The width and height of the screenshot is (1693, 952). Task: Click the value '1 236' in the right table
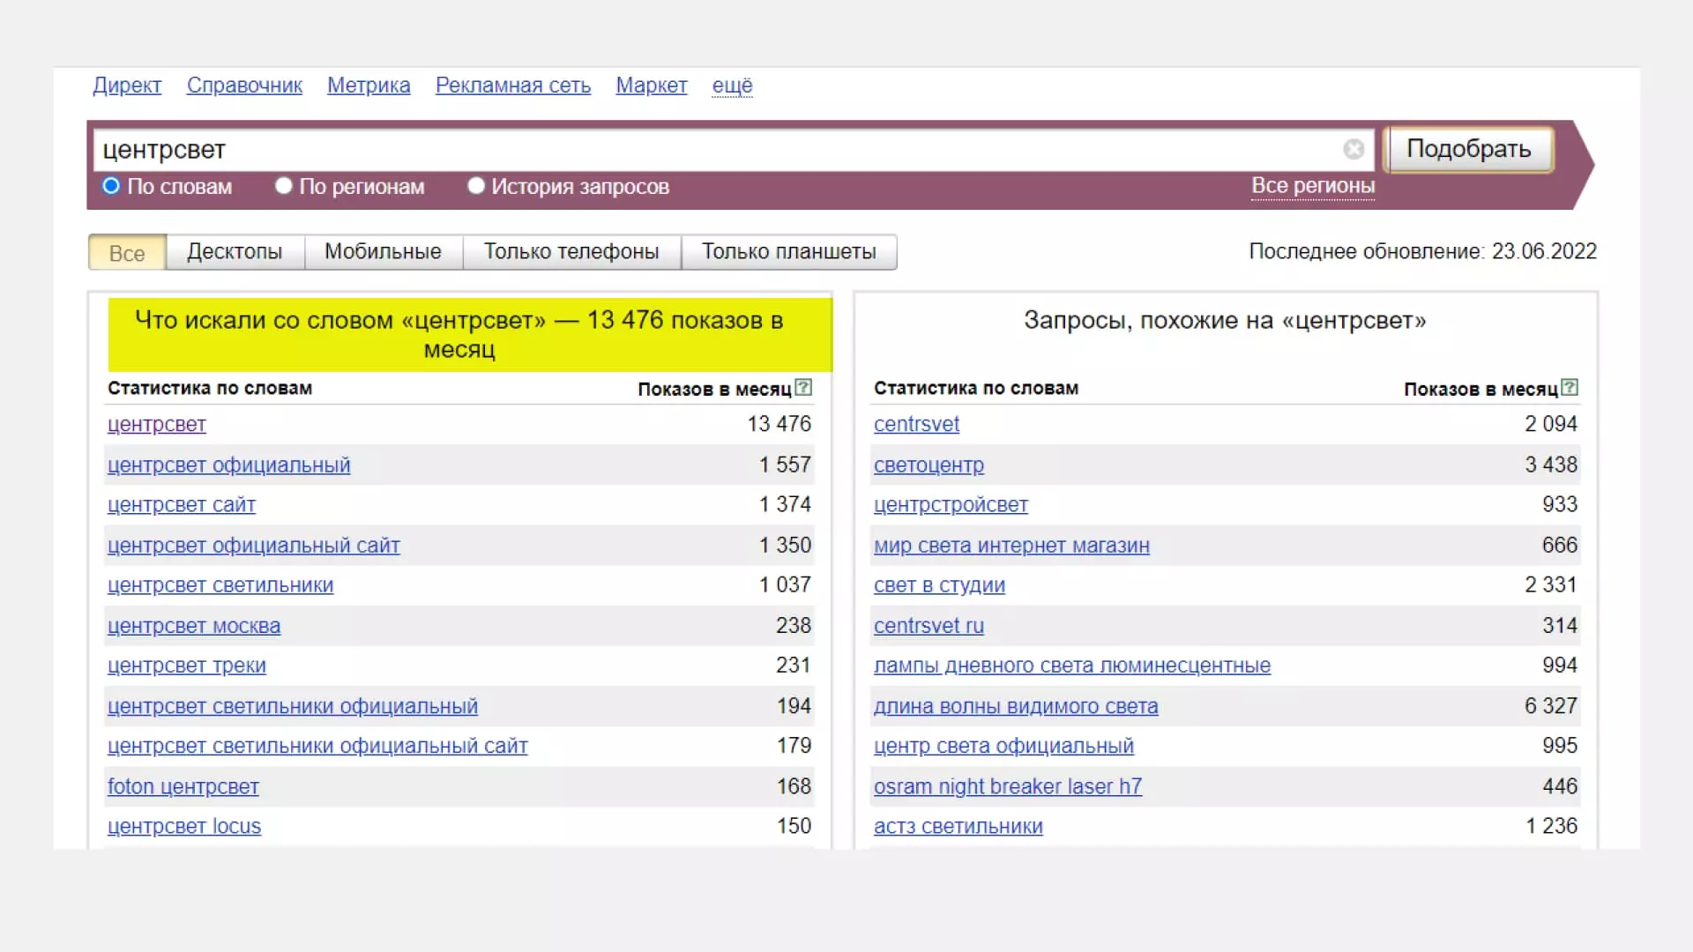click(1552, 826)
